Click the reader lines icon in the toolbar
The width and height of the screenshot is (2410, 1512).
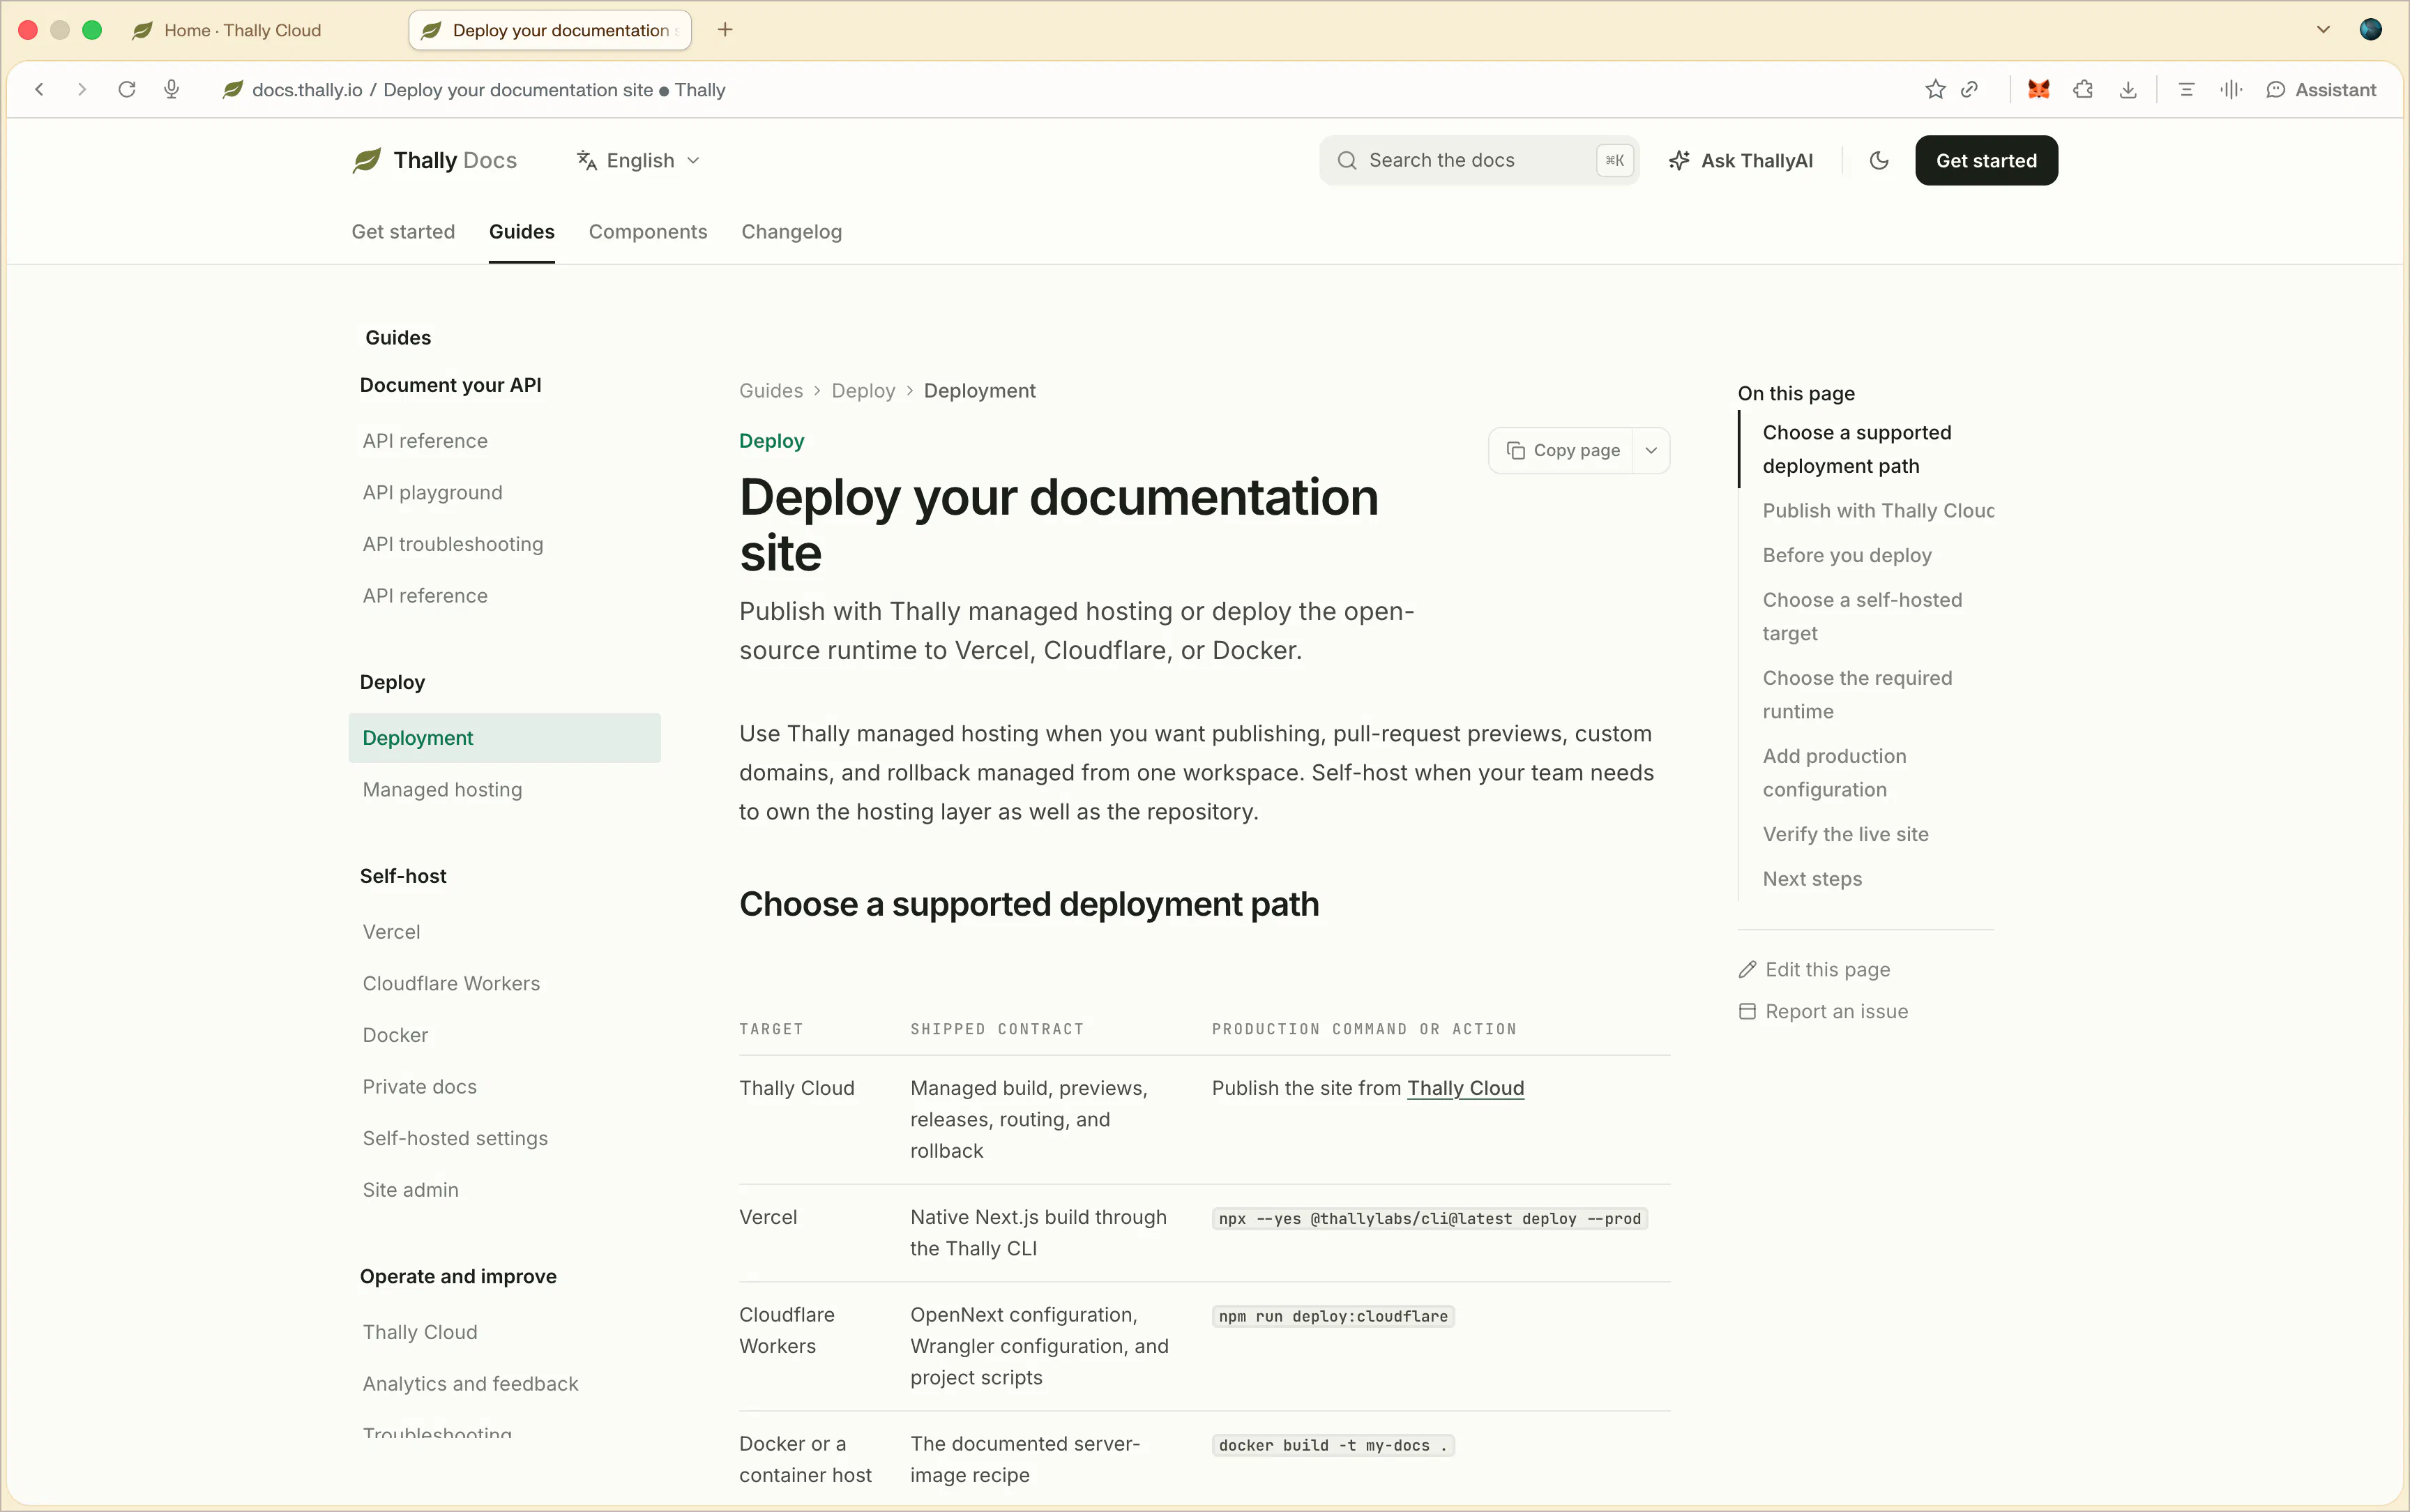2186,90
